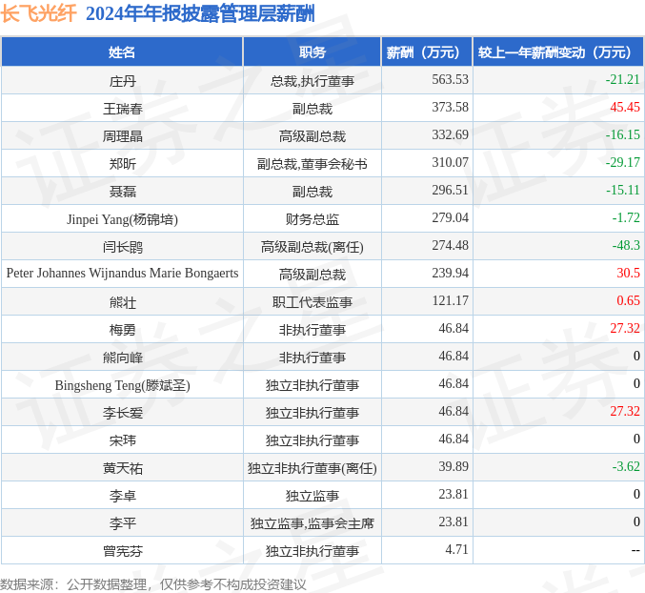Click the name 聂磊
The image size is (645, 593).
click(x=122, y=192)
